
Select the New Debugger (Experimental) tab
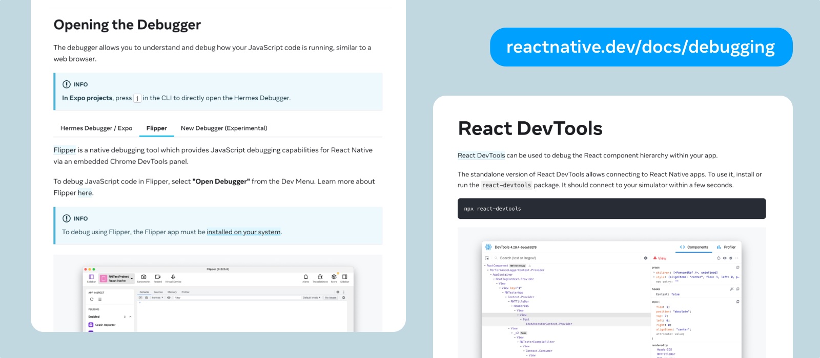point(224,128)
